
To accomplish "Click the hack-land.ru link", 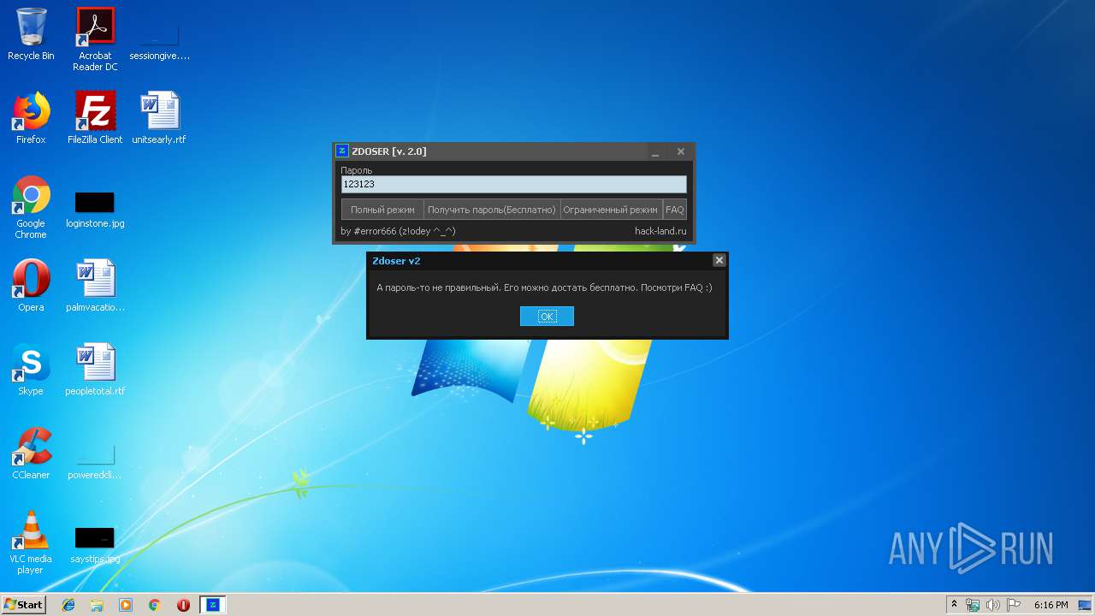I will [x=660, y=231].
